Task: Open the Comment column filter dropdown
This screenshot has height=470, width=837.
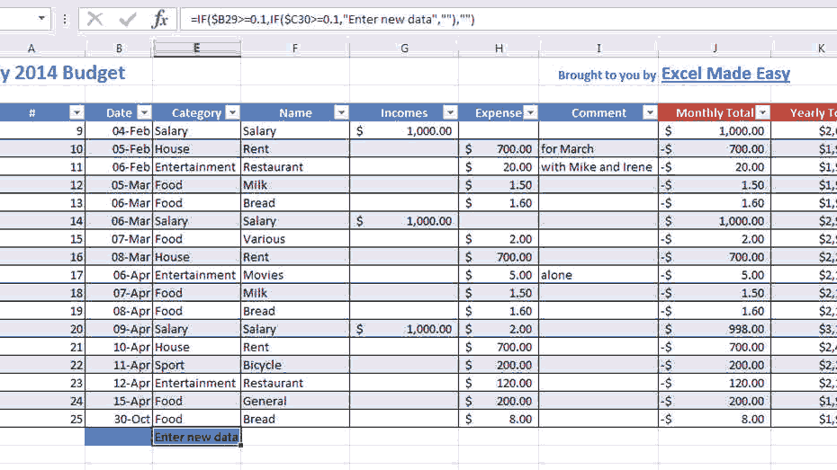Action: 650,112
